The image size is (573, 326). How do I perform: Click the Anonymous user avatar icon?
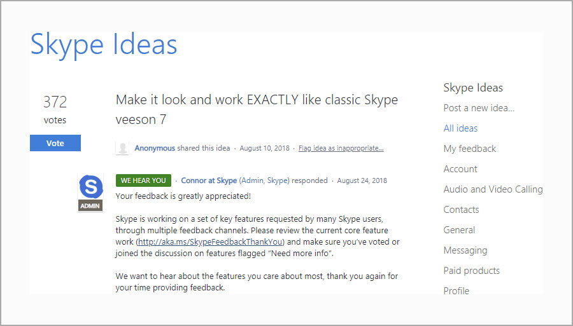tap(122, 148)
